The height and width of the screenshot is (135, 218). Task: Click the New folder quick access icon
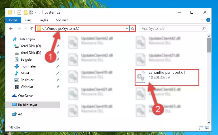pos(26,12)
